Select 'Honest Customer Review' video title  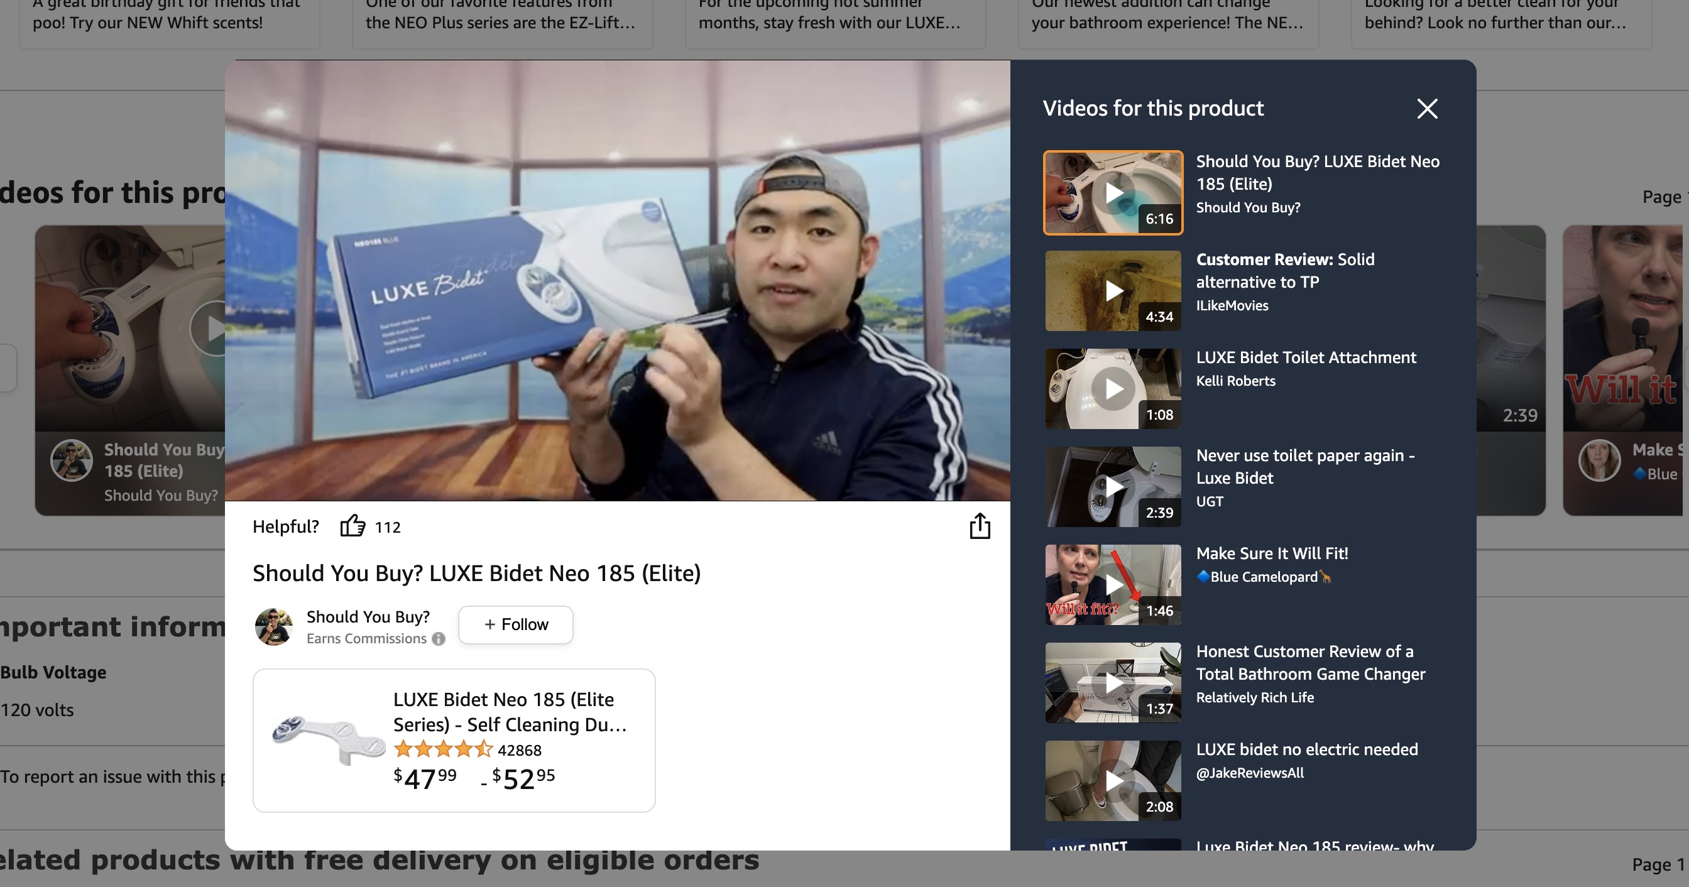pyautogui.click(x=1310, y=662)
